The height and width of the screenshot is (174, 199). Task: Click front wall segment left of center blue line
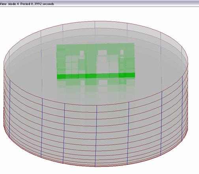[x=80, y=134]
